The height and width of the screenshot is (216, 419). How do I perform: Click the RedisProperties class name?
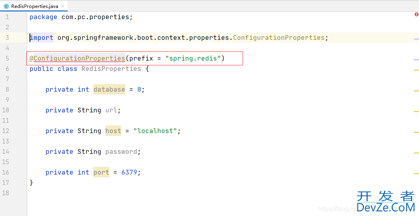point(111,69)
